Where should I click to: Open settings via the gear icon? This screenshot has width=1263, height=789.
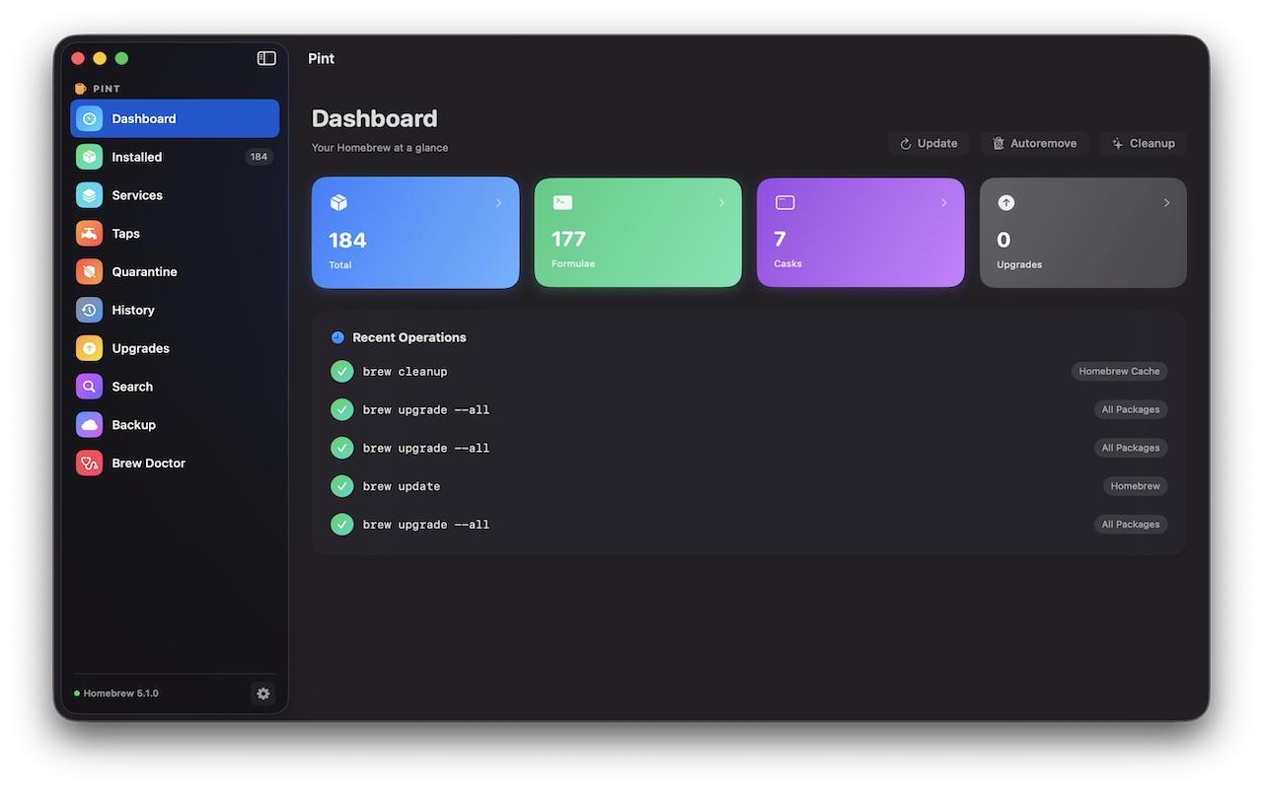tap(263, 693)
